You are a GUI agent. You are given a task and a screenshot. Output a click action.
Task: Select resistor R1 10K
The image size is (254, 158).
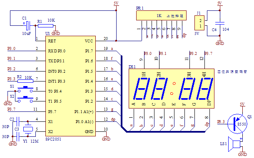(x=45, y=26)
